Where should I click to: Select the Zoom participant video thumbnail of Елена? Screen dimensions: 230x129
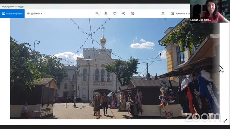[210, 11]
